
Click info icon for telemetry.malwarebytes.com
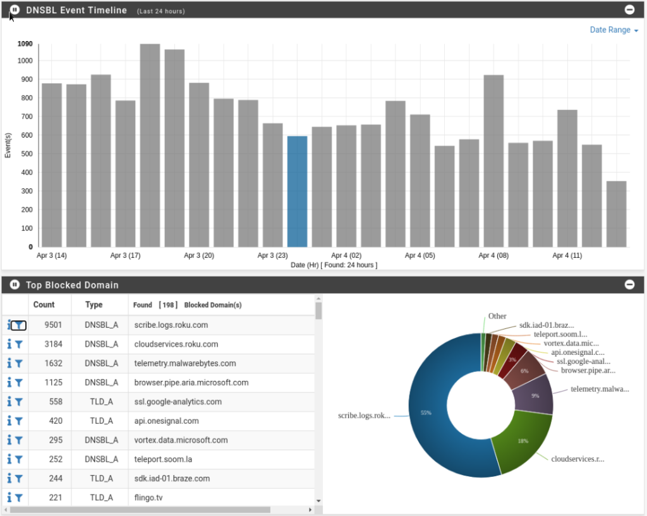click(x=9, y=363)
